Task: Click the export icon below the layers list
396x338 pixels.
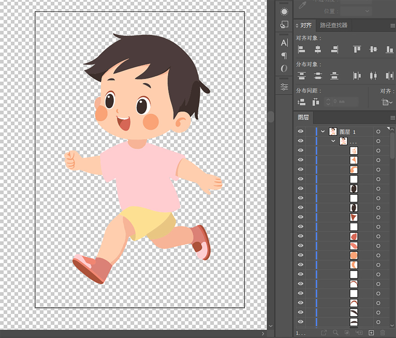Action: point(324,332)
